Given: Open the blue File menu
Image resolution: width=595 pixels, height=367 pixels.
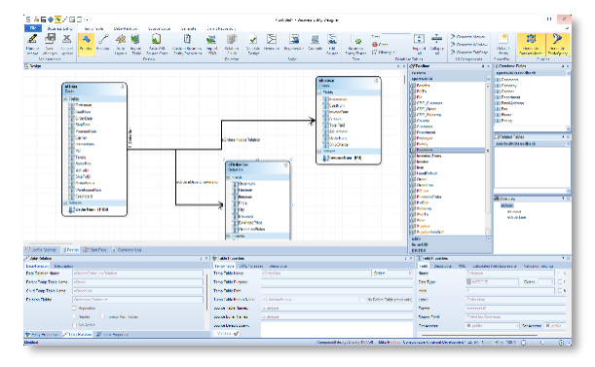Looking at the screenshot, I should click(x=33, y=28).
